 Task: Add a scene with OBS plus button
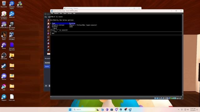[x=46, y=86]
